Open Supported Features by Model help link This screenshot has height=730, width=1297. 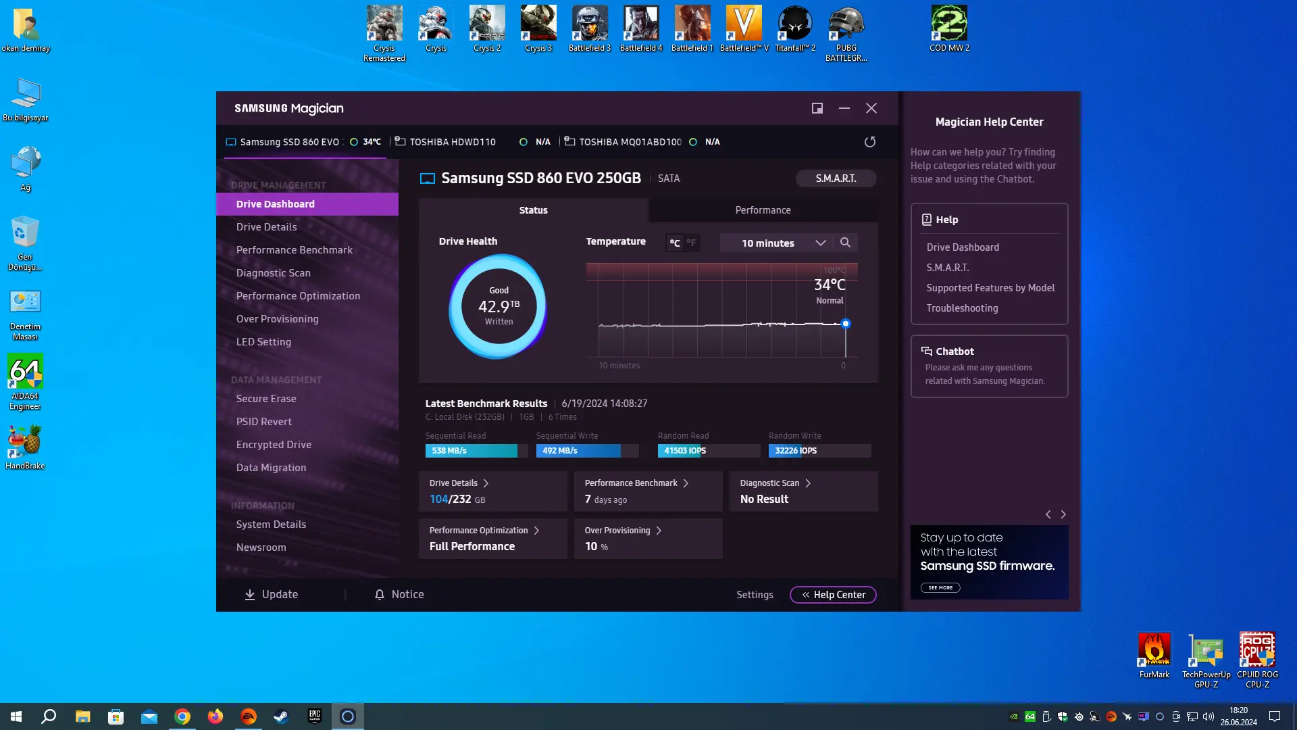tap(990, 288)
